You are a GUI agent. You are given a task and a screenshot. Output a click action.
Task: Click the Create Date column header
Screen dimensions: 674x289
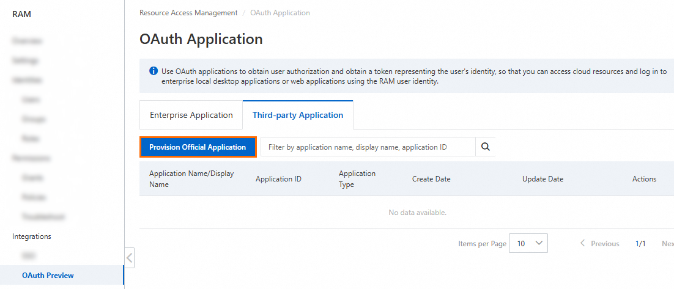pos(431,179)
